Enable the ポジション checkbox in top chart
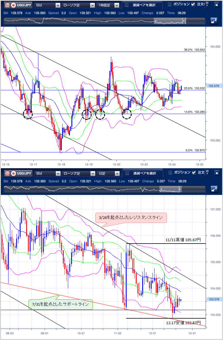The image size is (223, 340). [x=169, y=4]
